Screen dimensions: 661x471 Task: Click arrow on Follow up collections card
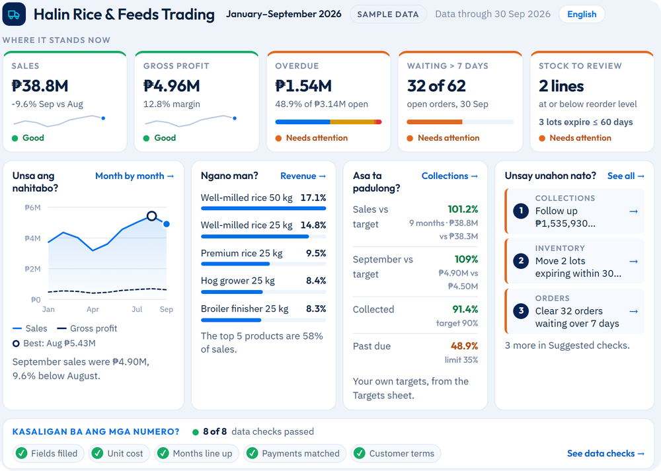click(x=633, y=211)
